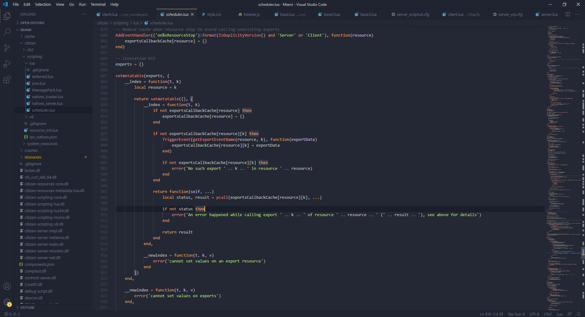Open the Accounts icon near the bottom left
585x317 pixels.
tap(7, 286)
